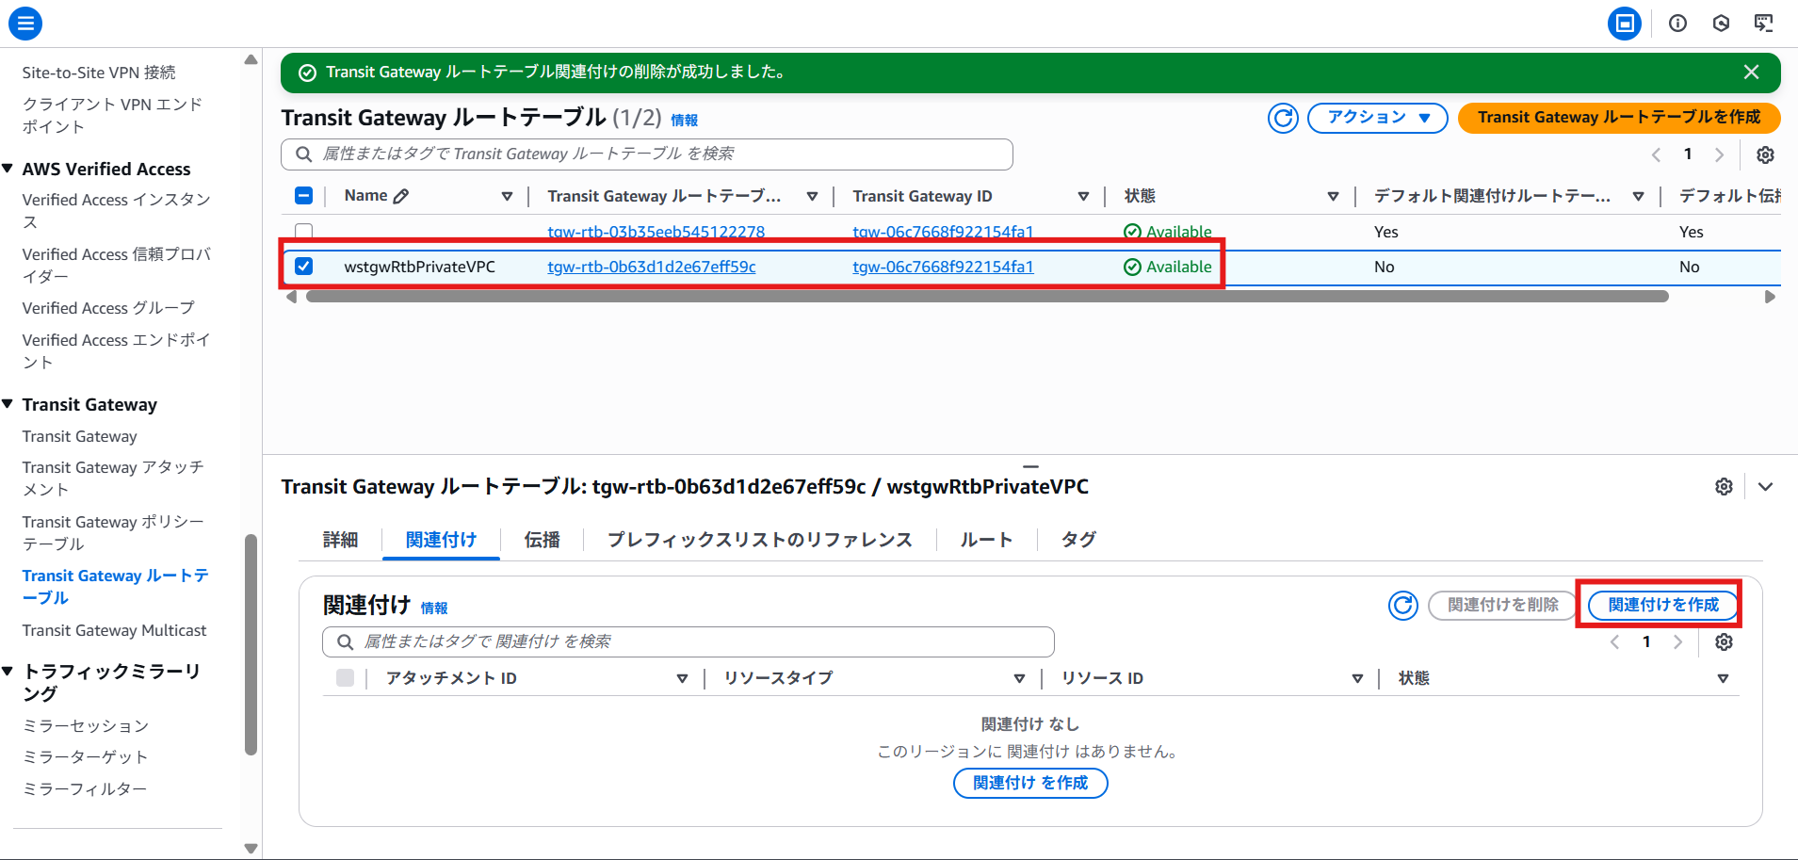Screen dimensions: 1798x860
Task: Open detail panel settings gear
Action: (x=1724, y=487)
